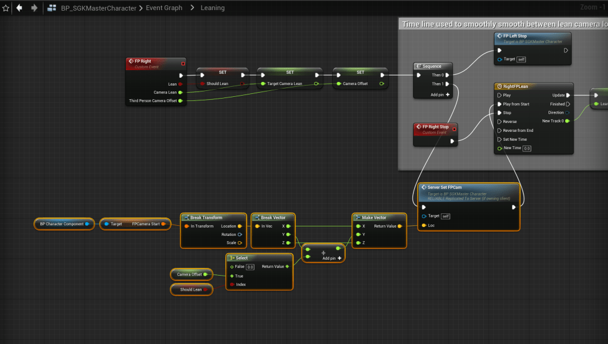Click the Play from Start pin on RightFPLean
This screenshot has width=608, height=344.
tap(499, 104)
